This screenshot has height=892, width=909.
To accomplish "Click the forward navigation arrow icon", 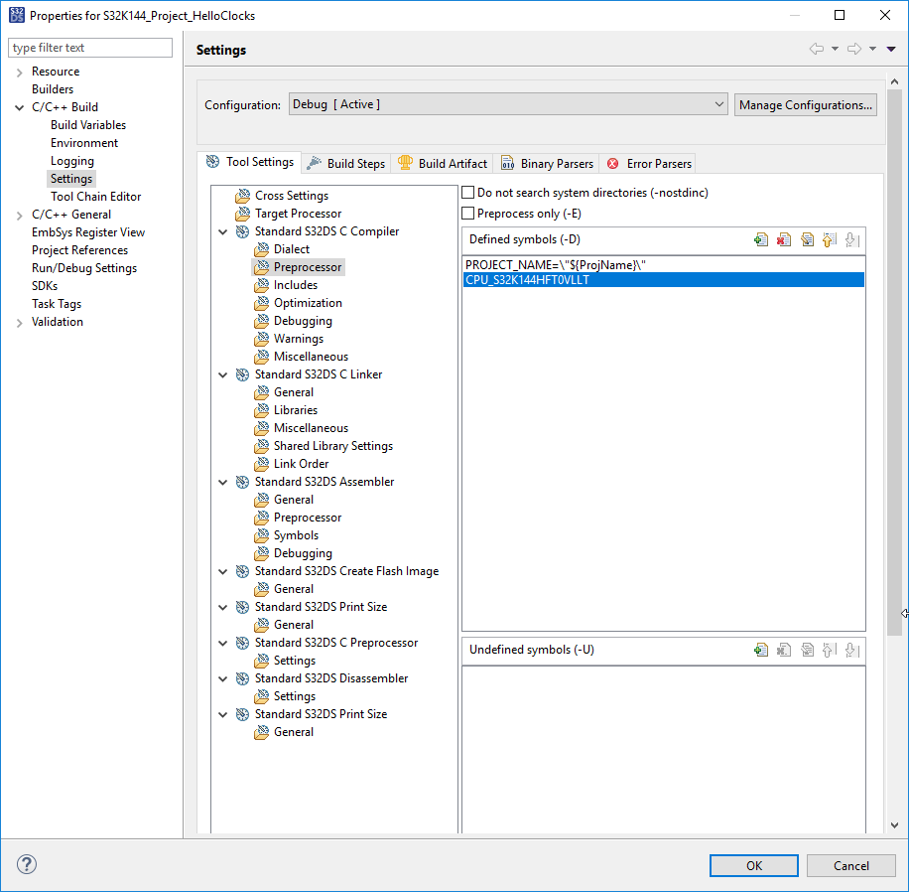I will (x=854, y=49).
